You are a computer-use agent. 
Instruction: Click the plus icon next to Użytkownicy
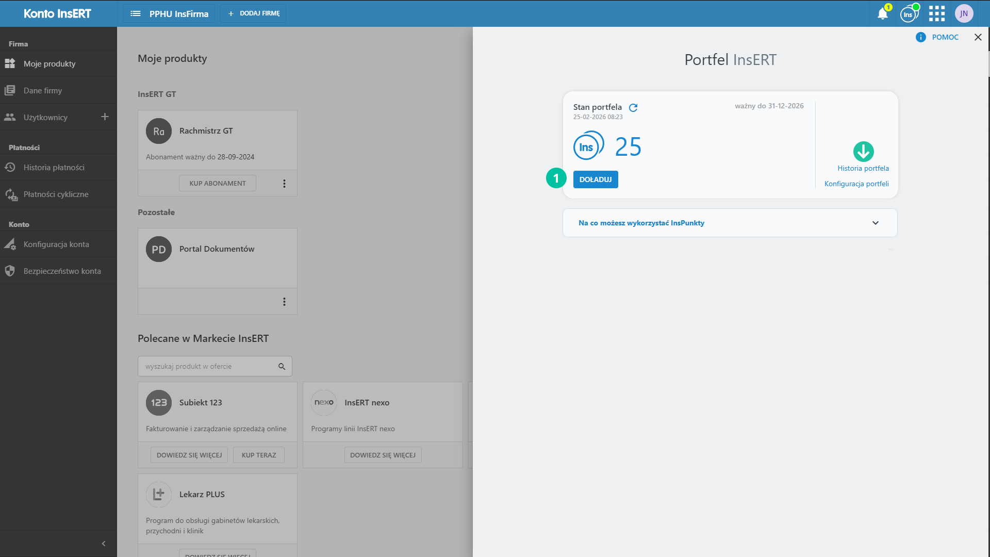(x=105, y=117)
